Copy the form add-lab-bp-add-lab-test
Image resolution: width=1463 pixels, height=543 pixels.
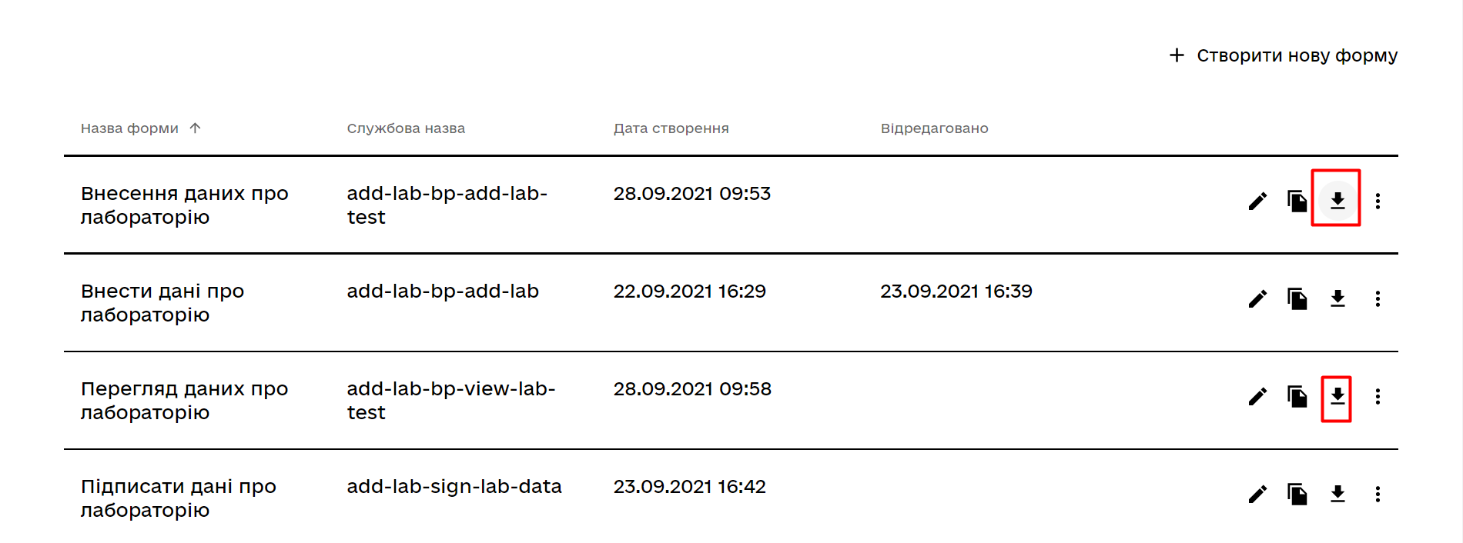click(x=1297, y=202)
